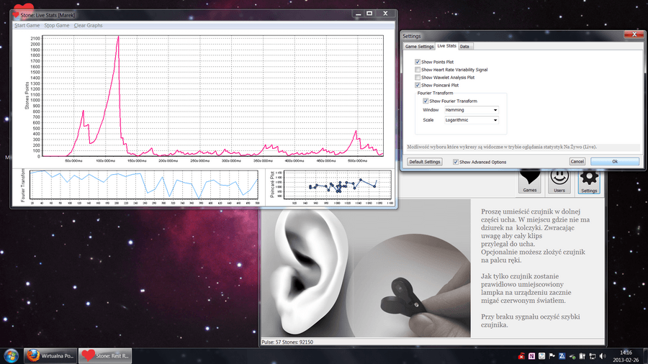Toggle Show Advanced Options checkbox
This screenshot has width=648, height=364.
[456, 162]
